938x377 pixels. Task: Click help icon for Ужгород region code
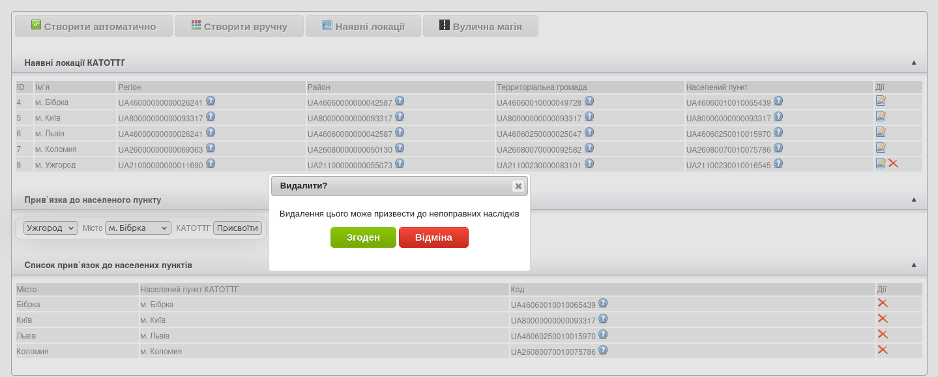(x=211, y=164)
